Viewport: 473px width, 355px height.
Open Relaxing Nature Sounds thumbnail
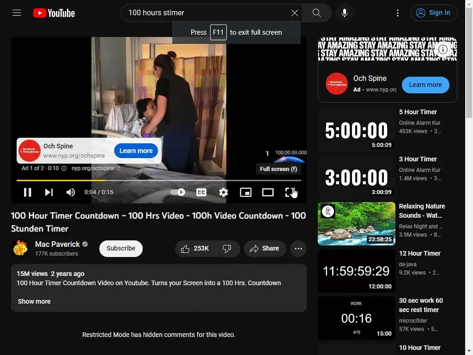point(357,224)
